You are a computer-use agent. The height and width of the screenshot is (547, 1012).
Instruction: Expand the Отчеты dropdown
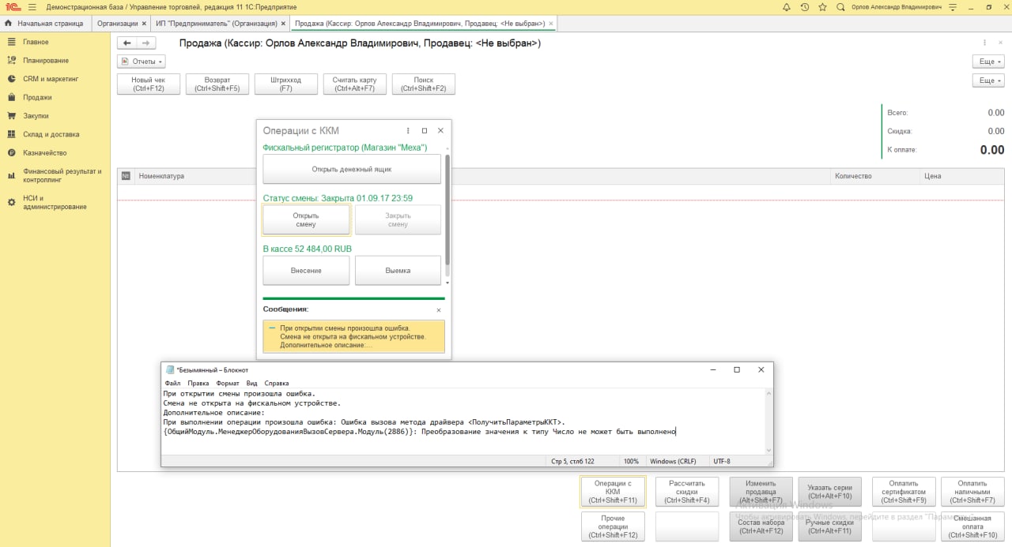141,61
